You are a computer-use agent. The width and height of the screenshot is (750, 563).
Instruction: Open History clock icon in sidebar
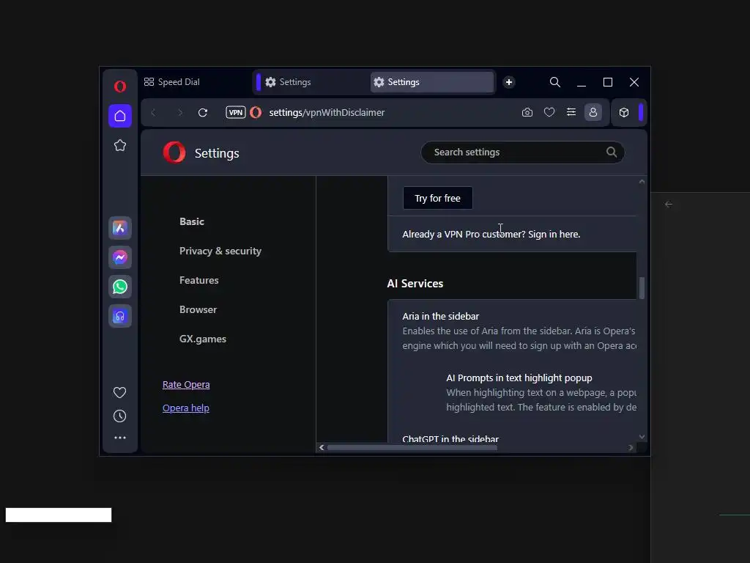[119, 416]
